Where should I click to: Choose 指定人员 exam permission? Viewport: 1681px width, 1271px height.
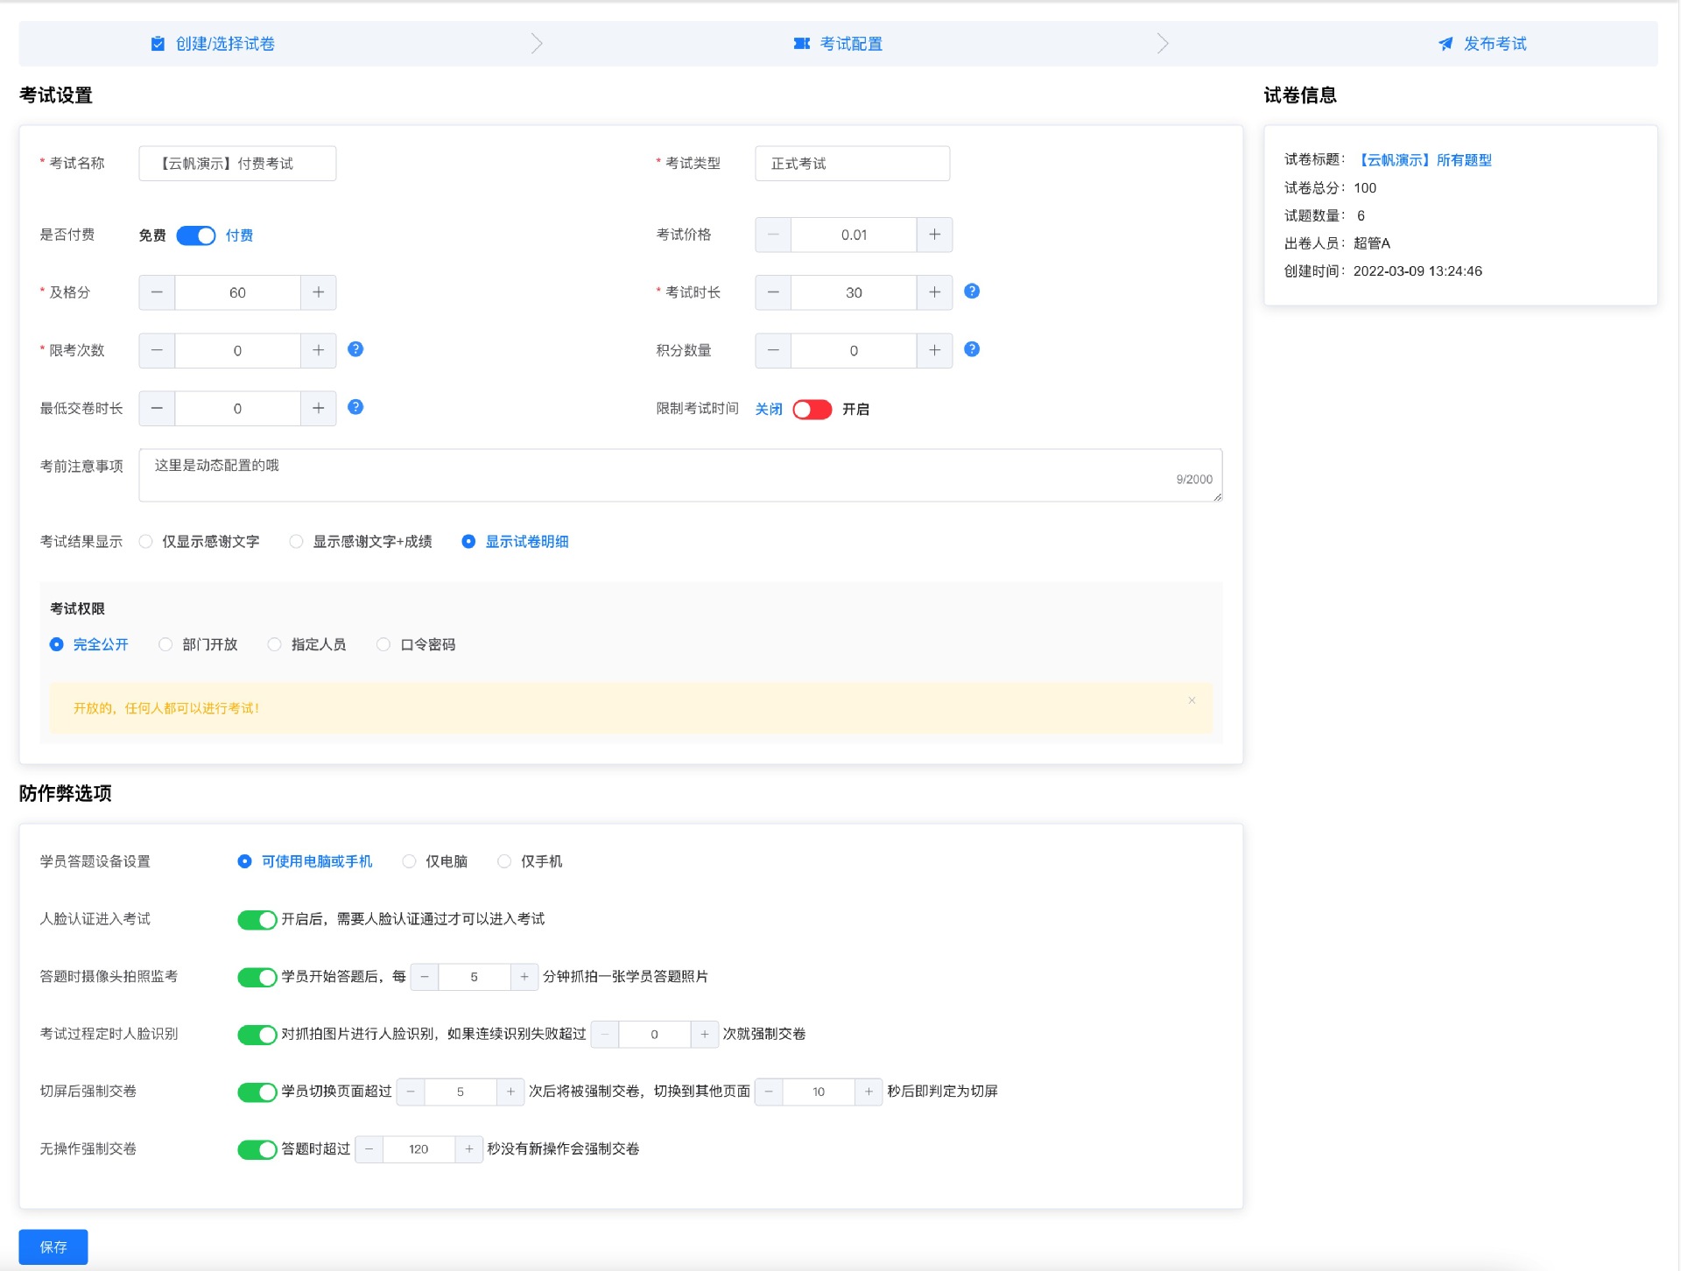[x=307, y=645]
